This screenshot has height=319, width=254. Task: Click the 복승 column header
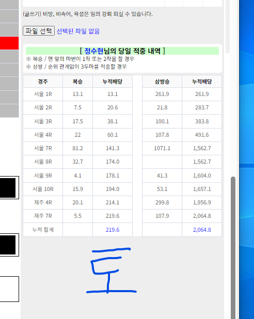(78, 82)
